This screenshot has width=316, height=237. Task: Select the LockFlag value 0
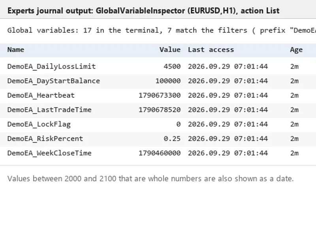pyautogui.click(x=179, y=124)
